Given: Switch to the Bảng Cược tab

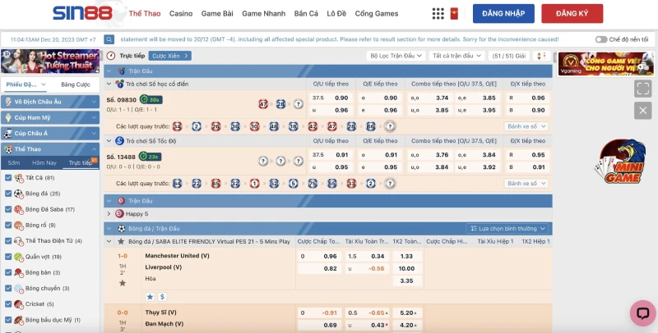Looking at the screenshot, I should tap(76, 84).
